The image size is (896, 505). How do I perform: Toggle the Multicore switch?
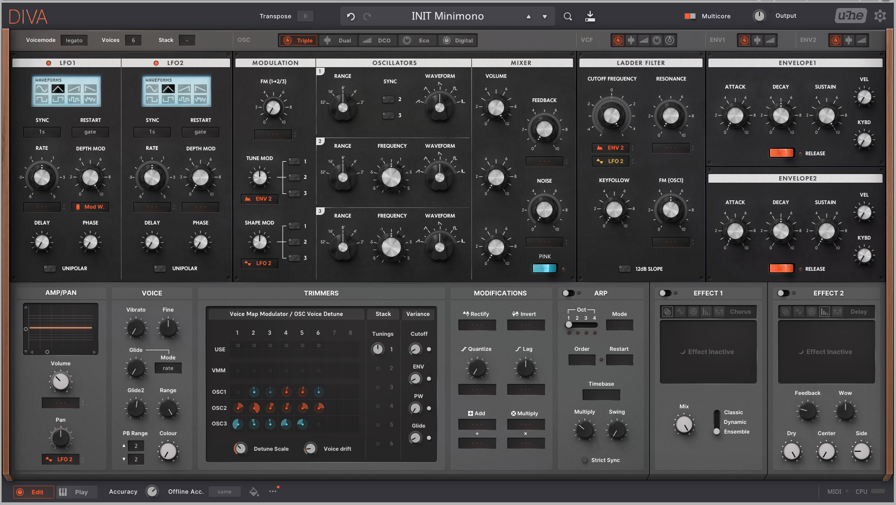click(x=690, y=16)
